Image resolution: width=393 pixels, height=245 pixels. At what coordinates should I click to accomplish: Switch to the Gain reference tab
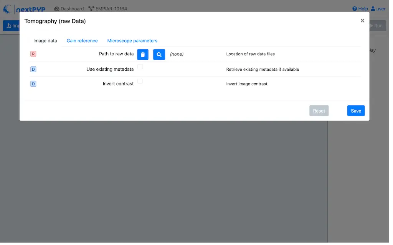(82, 41)
